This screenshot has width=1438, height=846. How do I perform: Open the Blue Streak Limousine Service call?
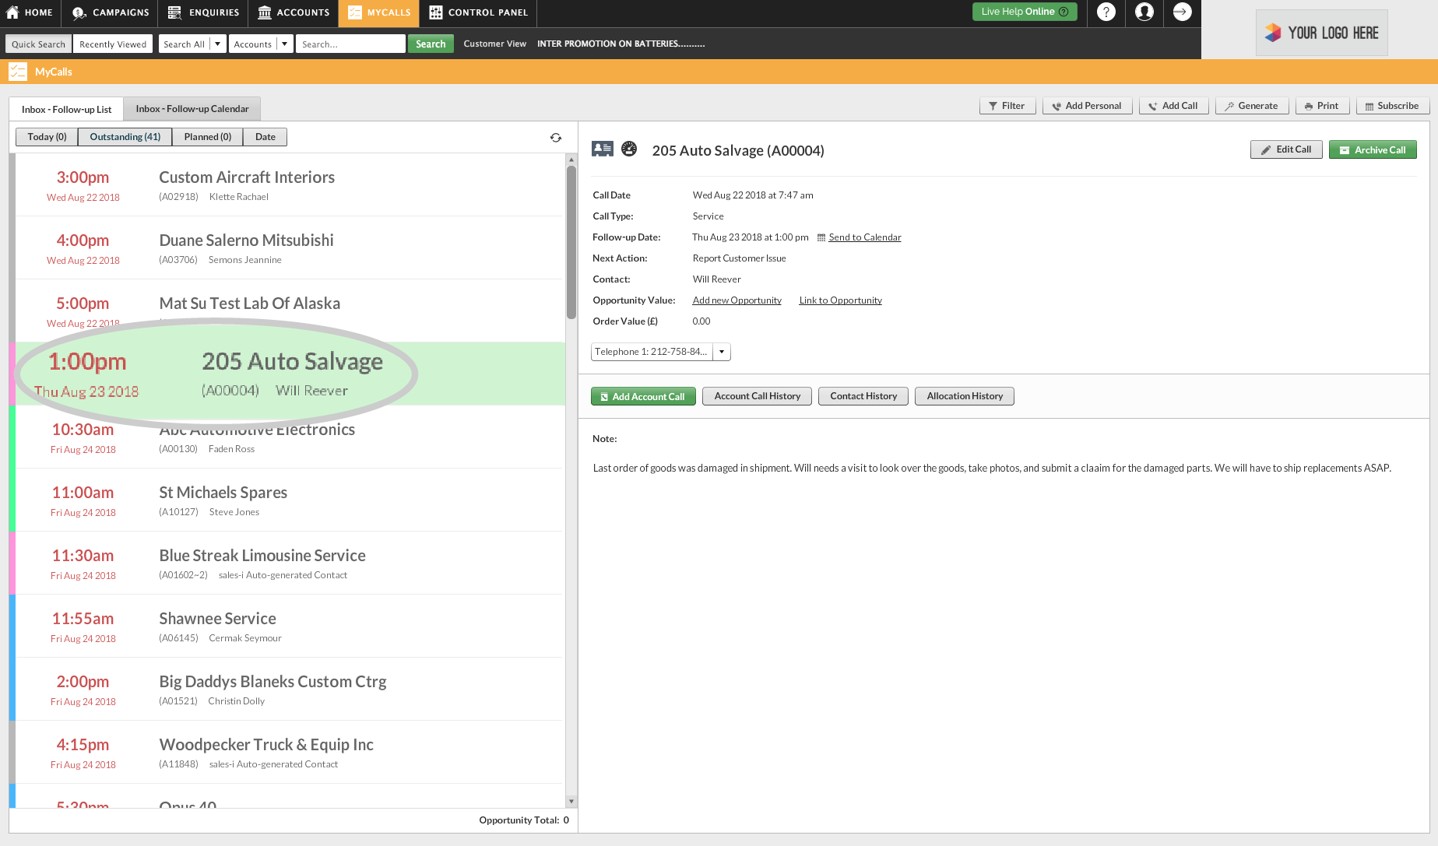click(289, 563)
